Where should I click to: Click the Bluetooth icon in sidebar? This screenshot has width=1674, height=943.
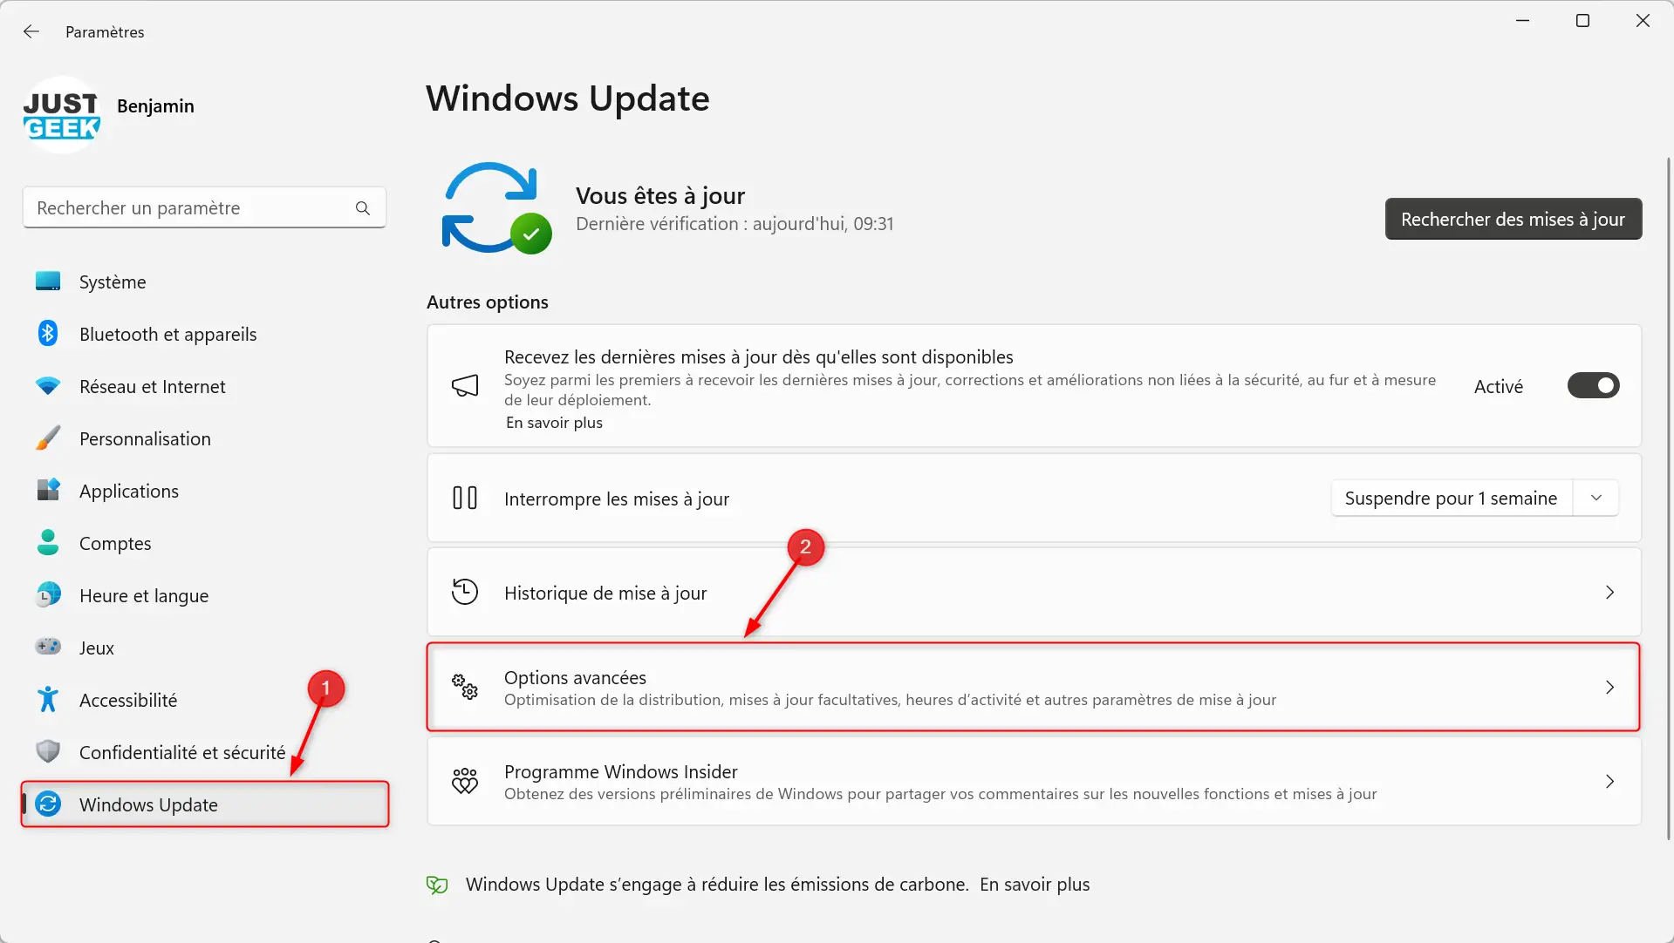[x=48, y=334]
